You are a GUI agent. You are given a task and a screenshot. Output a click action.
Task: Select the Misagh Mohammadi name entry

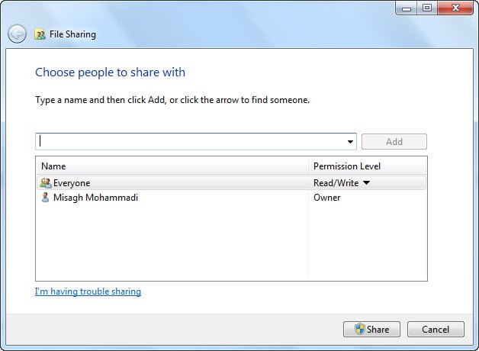tap(95, 198)
